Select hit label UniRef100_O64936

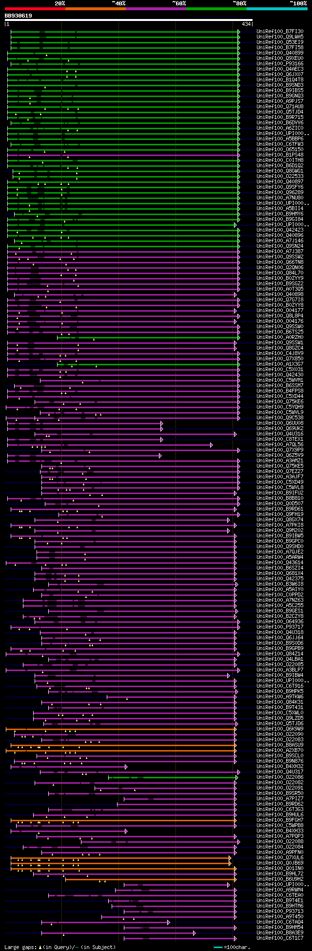pyautogui.click(x=280, y=621)
